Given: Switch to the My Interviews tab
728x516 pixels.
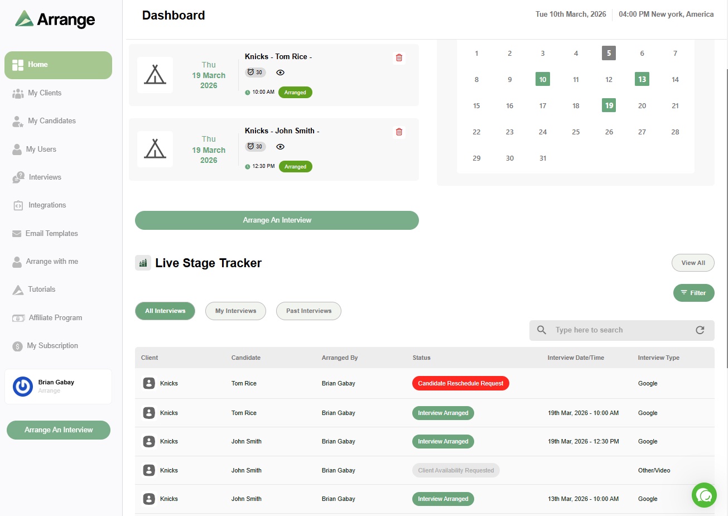Looking at the screenshot, I should point(235,311).
